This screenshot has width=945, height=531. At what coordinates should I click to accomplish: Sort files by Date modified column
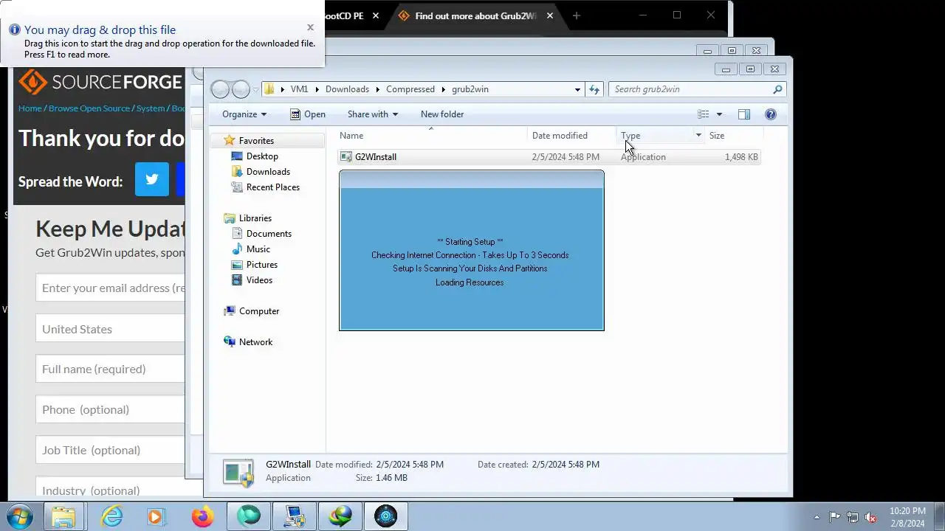pyautogui.click(x=560, y=136)
